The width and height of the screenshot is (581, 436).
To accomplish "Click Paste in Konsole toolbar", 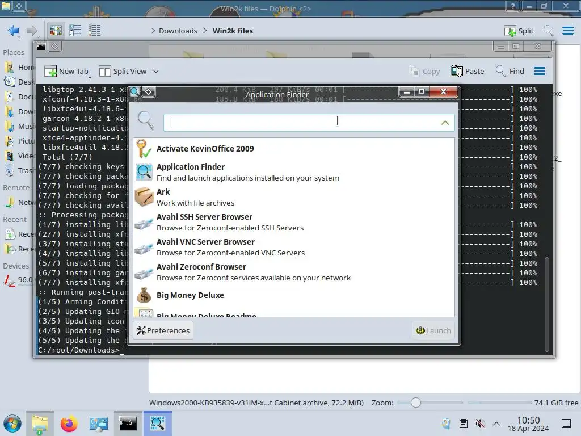I will tap(468, 71).
